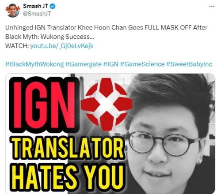221x194 pixels.
Task: Open the Smash JT profile avatar
Action: pyautogui.click(x=13, y=10)
